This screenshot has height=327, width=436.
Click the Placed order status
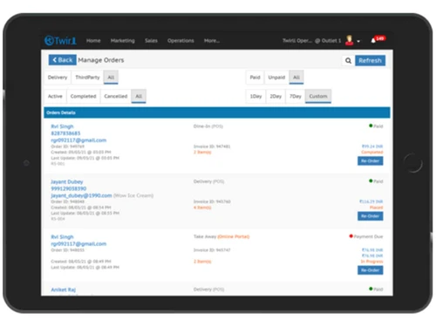click(x=376, y=208)
